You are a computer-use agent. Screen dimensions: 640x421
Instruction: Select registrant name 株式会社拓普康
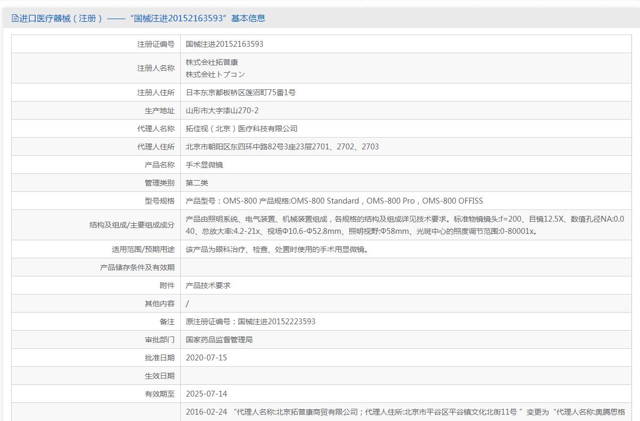[212, 62]
